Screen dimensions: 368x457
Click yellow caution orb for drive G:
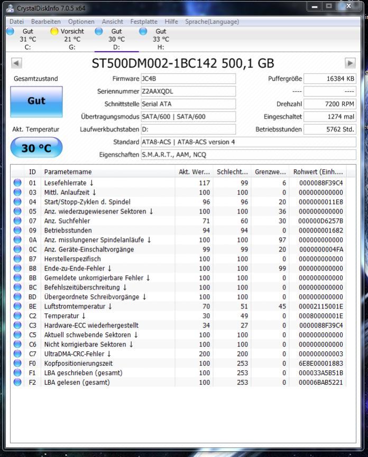tap(54, 31)
